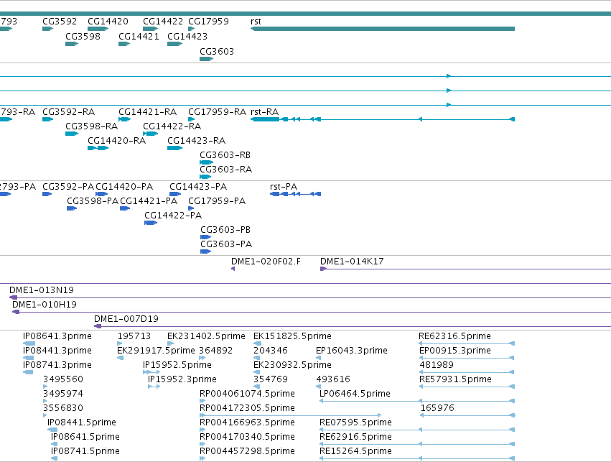Select the CG14422-PA protein label
The image size is (611, 462).
click(173, 216)
